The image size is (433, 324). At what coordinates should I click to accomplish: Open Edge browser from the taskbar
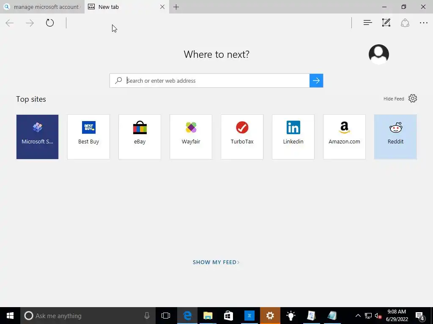pyautogui.click(x=187, y=316)
